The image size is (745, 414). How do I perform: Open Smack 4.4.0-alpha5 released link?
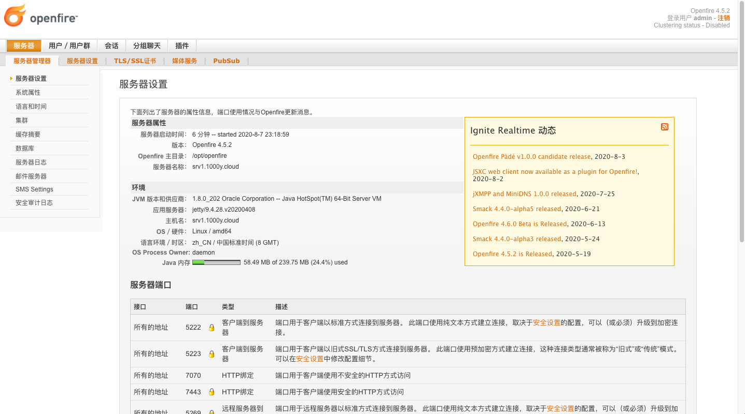coord(517,209)
